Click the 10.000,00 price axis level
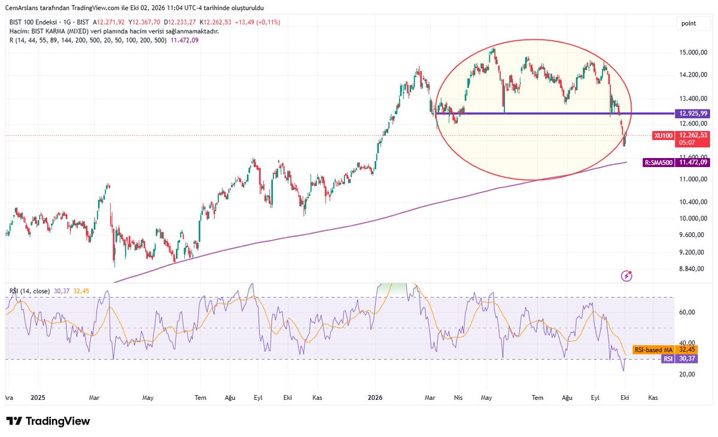This screenshot has width=718, height=437. click(693, 218)
